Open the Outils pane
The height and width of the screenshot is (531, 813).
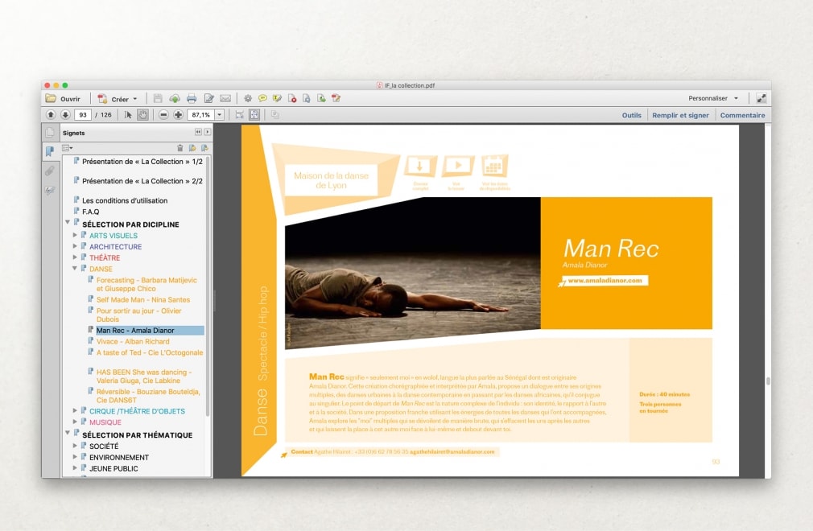631,115
